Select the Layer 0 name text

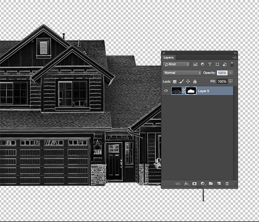click(204, 91)
